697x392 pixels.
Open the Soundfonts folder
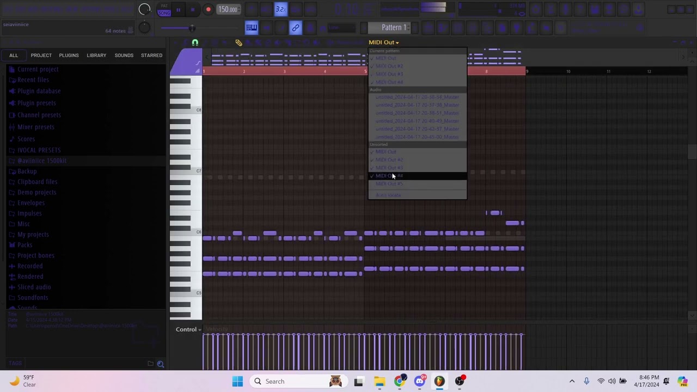(32, 297)
